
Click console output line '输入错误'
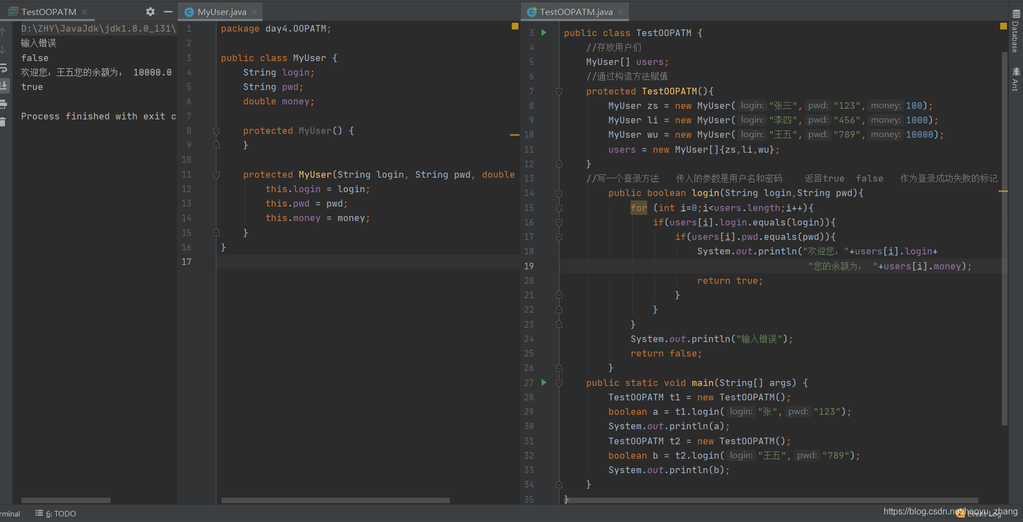coord(39,43)
